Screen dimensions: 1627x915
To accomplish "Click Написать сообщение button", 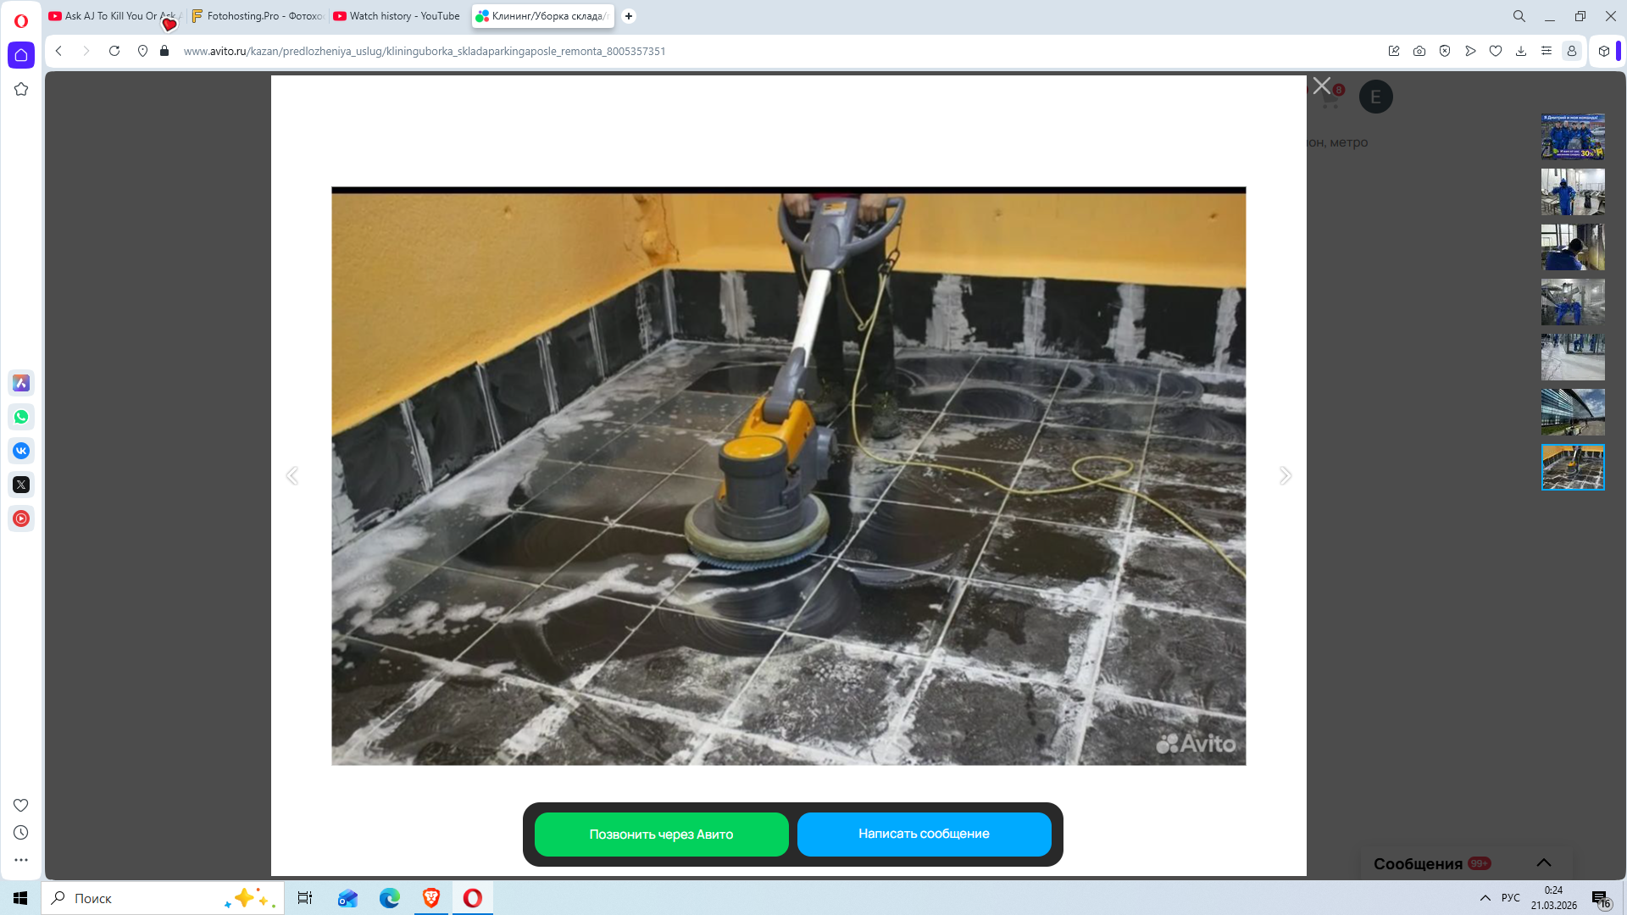I will 924,835.
